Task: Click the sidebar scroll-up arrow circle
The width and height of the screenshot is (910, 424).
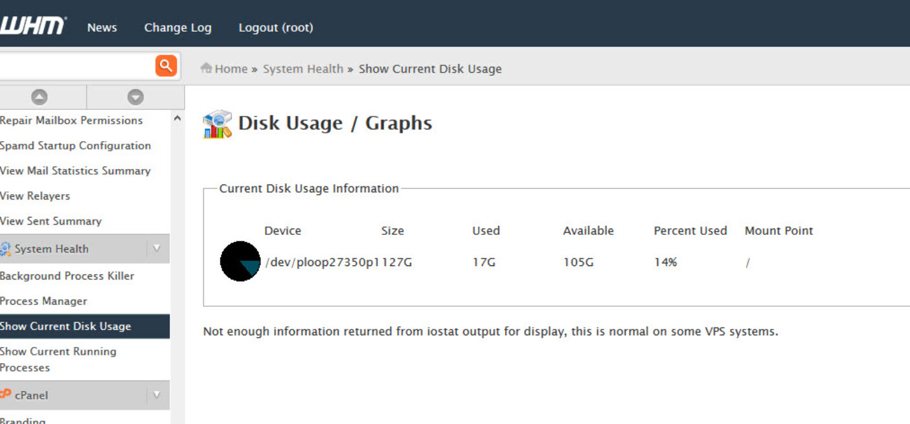Action: [40, 97]
